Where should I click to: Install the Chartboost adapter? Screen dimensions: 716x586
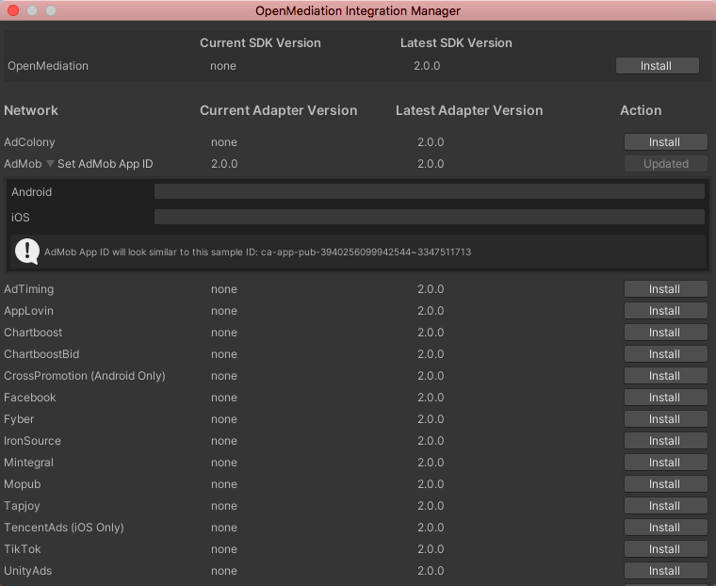pos(665,333)
